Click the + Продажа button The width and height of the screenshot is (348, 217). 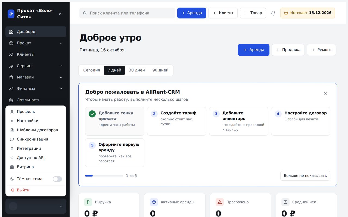(x=288, y=50)
